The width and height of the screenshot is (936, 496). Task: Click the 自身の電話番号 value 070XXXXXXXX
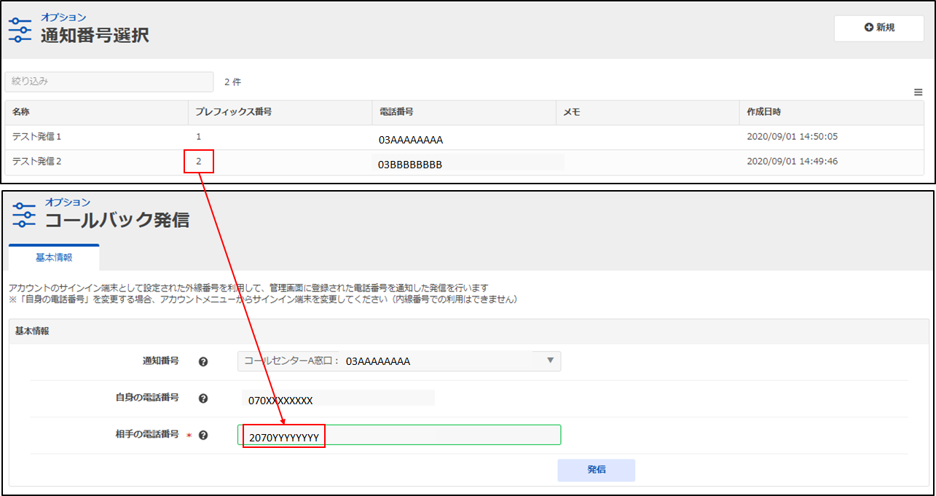280,401
